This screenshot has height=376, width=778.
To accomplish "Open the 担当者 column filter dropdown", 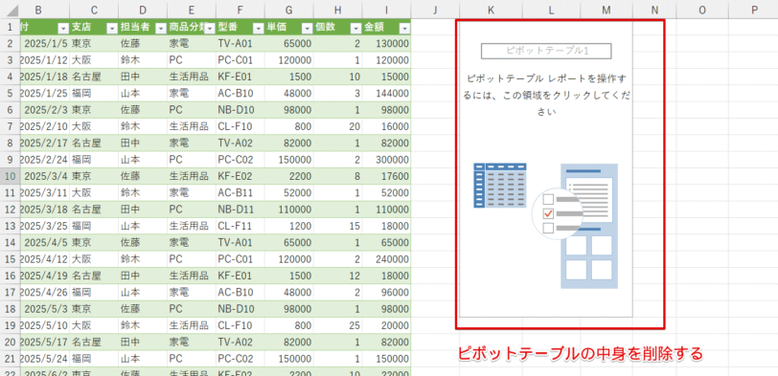I will pyautogui.click(x=160, y=29).
